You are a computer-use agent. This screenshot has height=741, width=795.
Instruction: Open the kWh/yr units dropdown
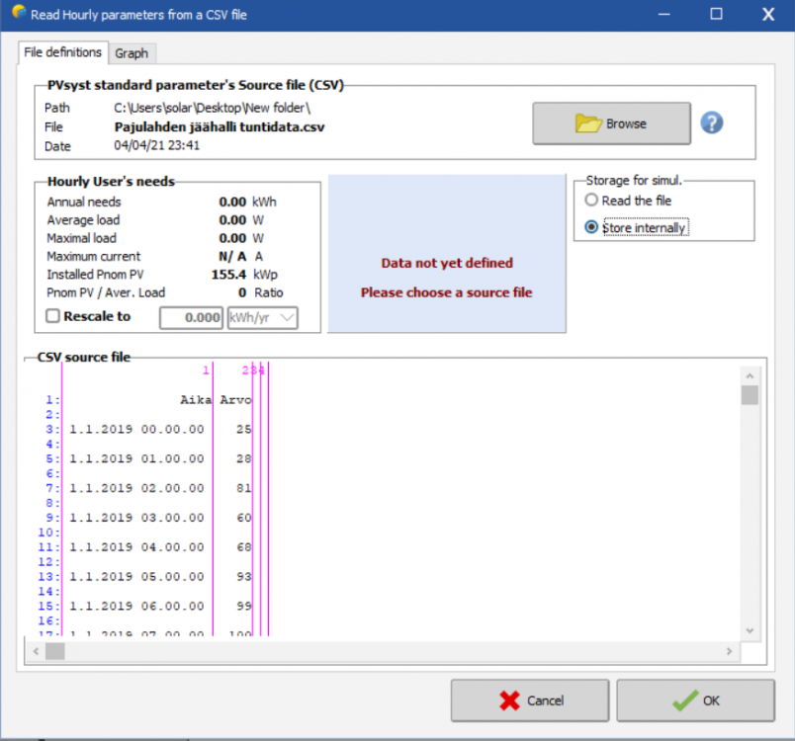pos(262,318)
